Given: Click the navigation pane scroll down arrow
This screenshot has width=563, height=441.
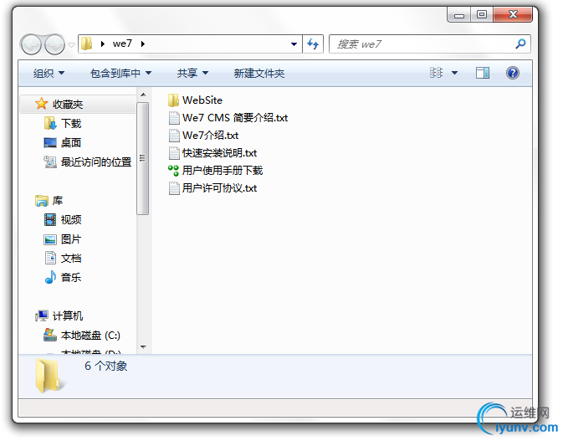Looking at the screenshot, I should pos(143,347).
